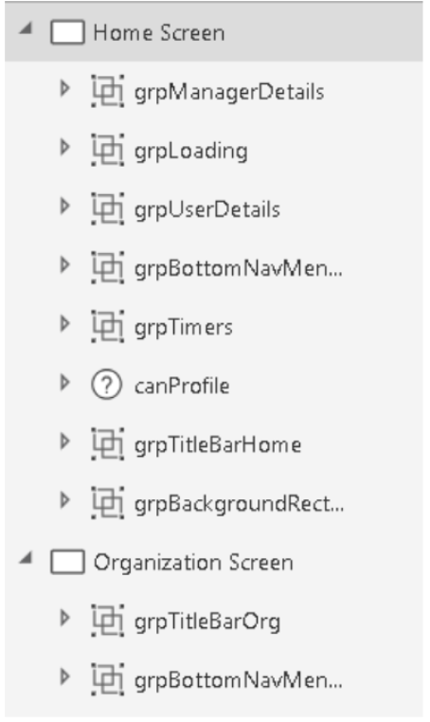Select the grpUserDetails tree item

(207, 210)
